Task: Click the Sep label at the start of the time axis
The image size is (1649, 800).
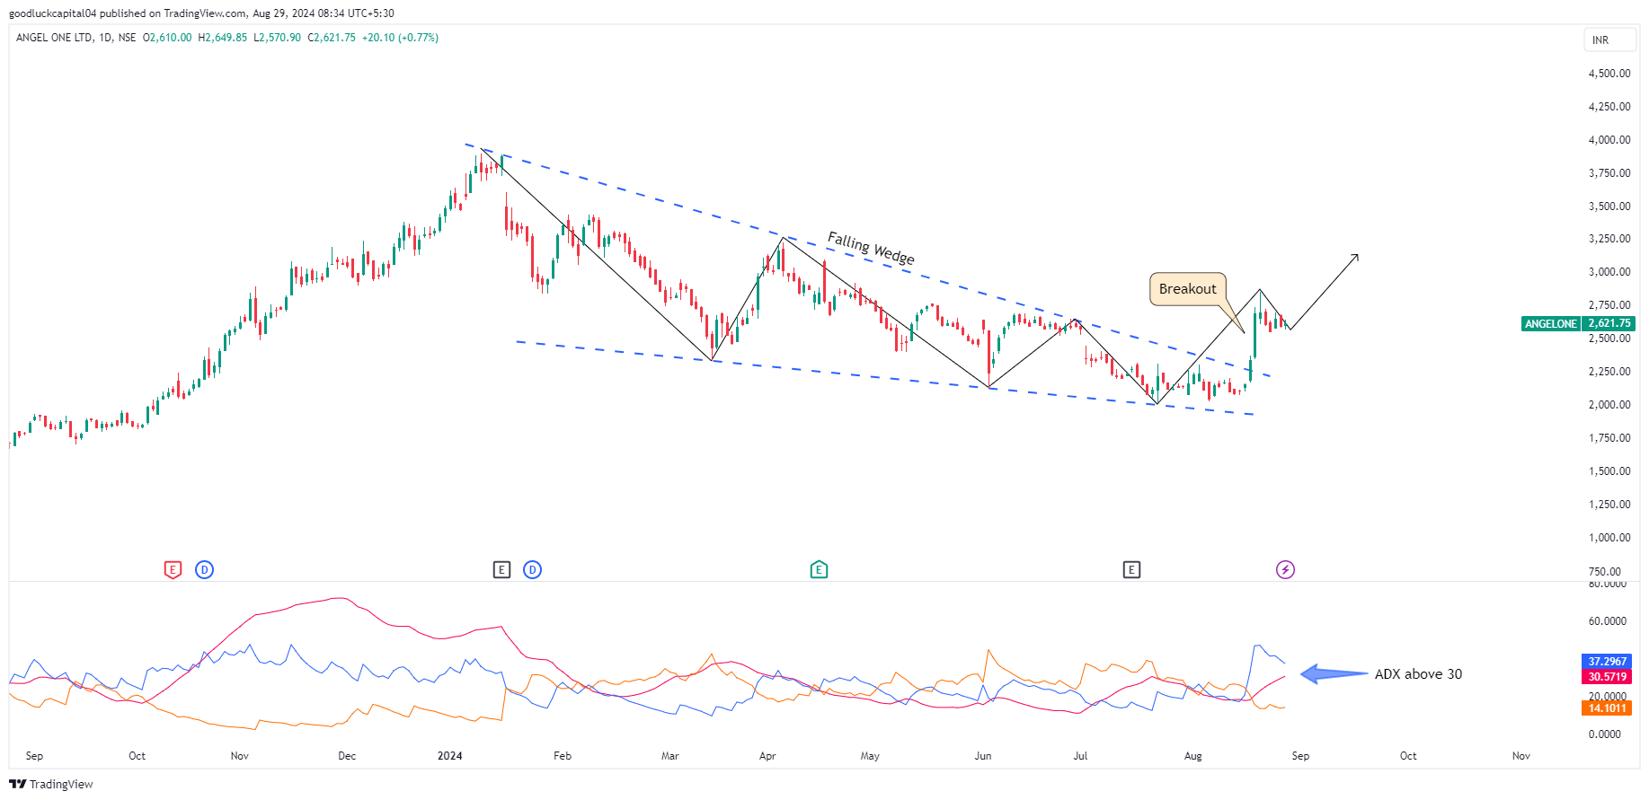Action: coord(34,756)
